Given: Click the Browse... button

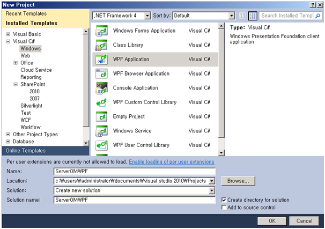Looking at the screenshot, I should coord(238,181).
